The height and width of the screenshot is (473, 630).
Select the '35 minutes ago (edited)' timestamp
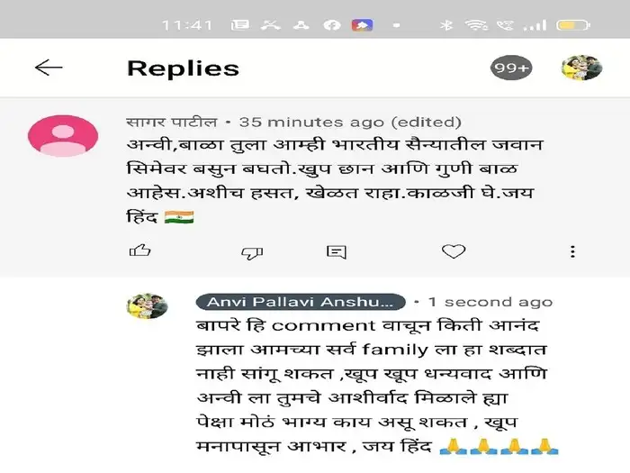click(350, 123)
